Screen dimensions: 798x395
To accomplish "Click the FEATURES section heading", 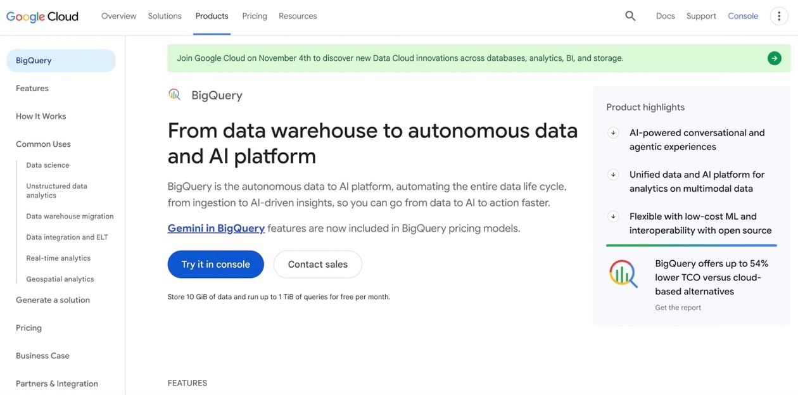I will (187, 383).
